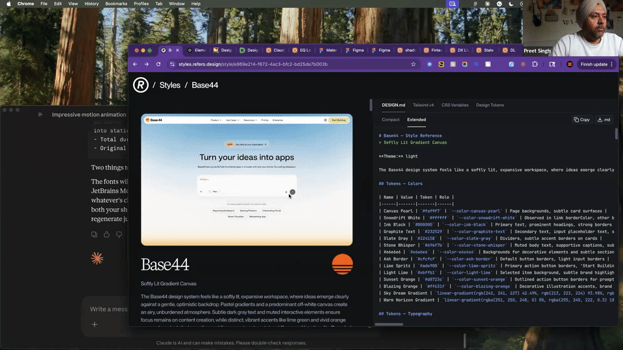Click the left page pane scrollbar
Image resolution: width=623 pixels, height=350 pixels.
[x=371, y=105]
